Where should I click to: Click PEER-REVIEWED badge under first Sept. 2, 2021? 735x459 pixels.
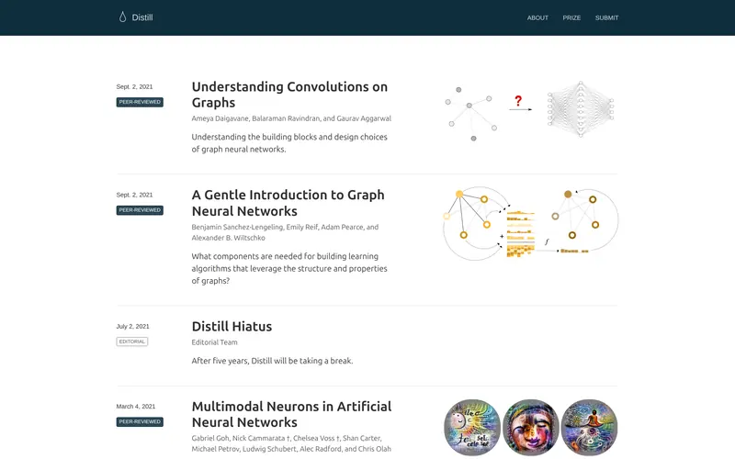tap(140, 102)
